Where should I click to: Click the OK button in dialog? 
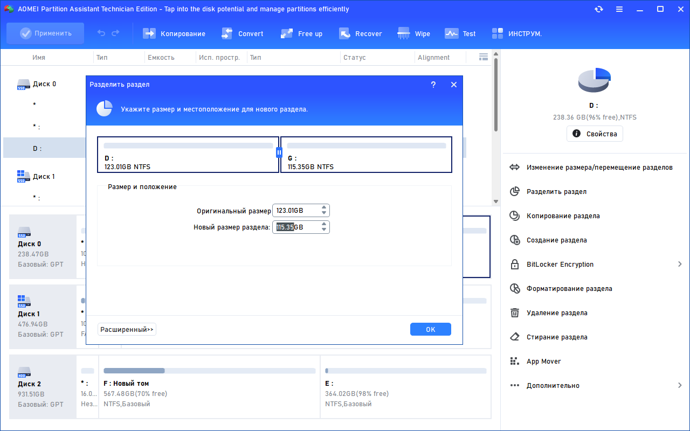[431, 329]
